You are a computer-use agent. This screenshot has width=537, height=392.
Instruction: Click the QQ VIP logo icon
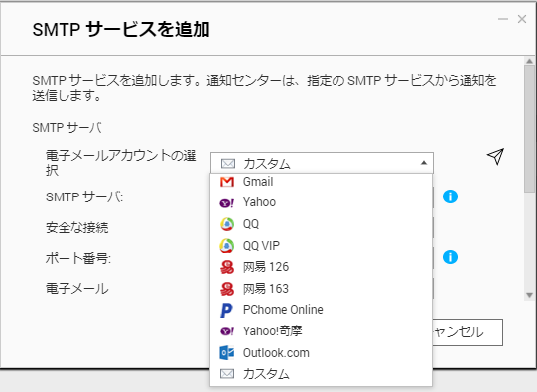pyautogui.click(x=227, y=246)
